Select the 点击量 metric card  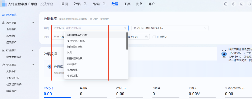click(166, 92)
